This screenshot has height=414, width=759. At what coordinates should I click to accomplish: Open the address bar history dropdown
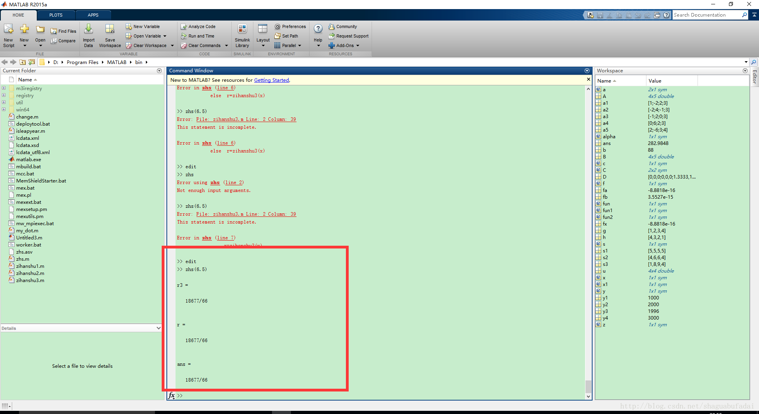coord(746,62)
